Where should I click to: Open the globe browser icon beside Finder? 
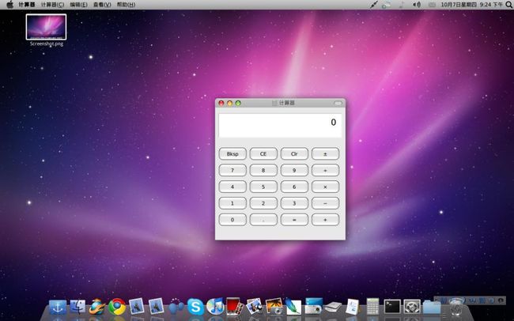(x=97, y=307)
